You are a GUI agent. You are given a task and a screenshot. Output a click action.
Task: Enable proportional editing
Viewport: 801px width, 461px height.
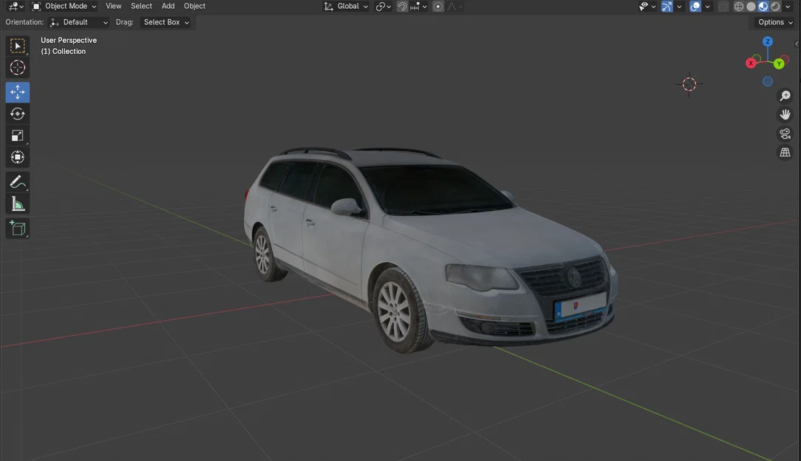coord(439,6)
